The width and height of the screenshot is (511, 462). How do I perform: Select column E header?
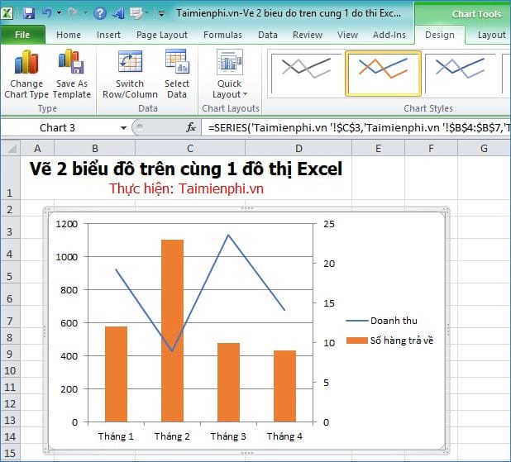(379, 148)
